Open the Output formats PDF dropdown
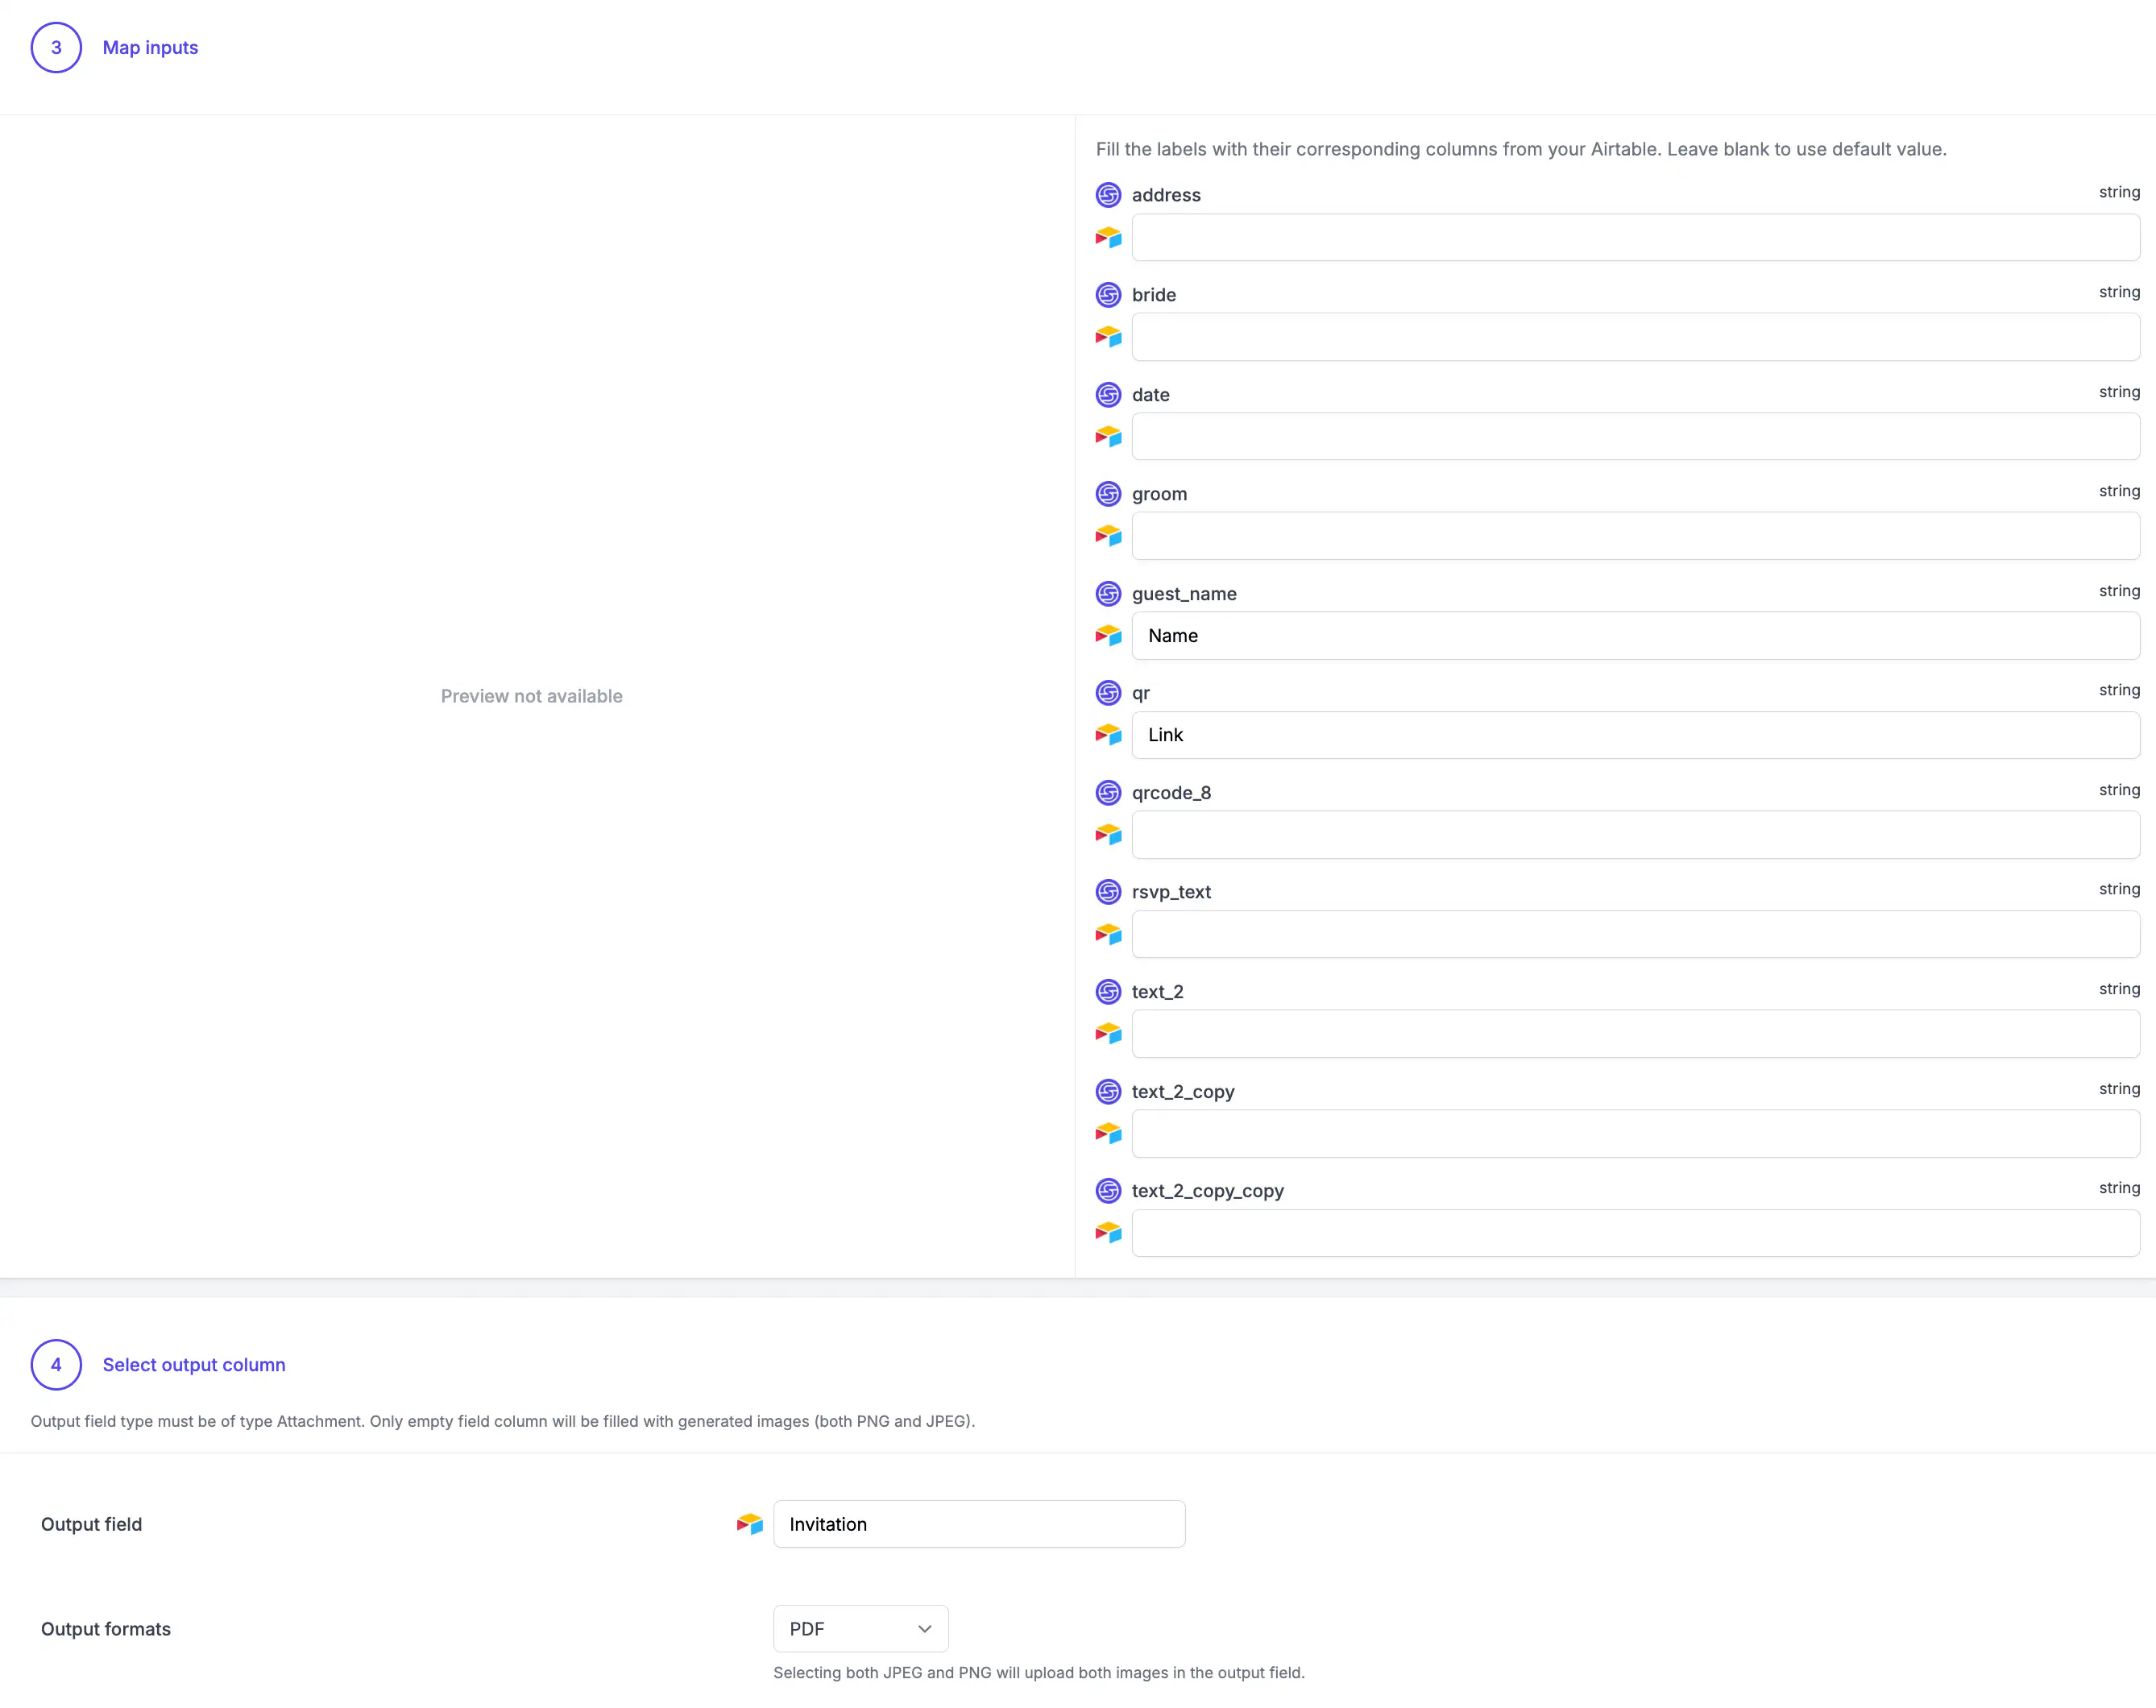 tap(860, 1629)
